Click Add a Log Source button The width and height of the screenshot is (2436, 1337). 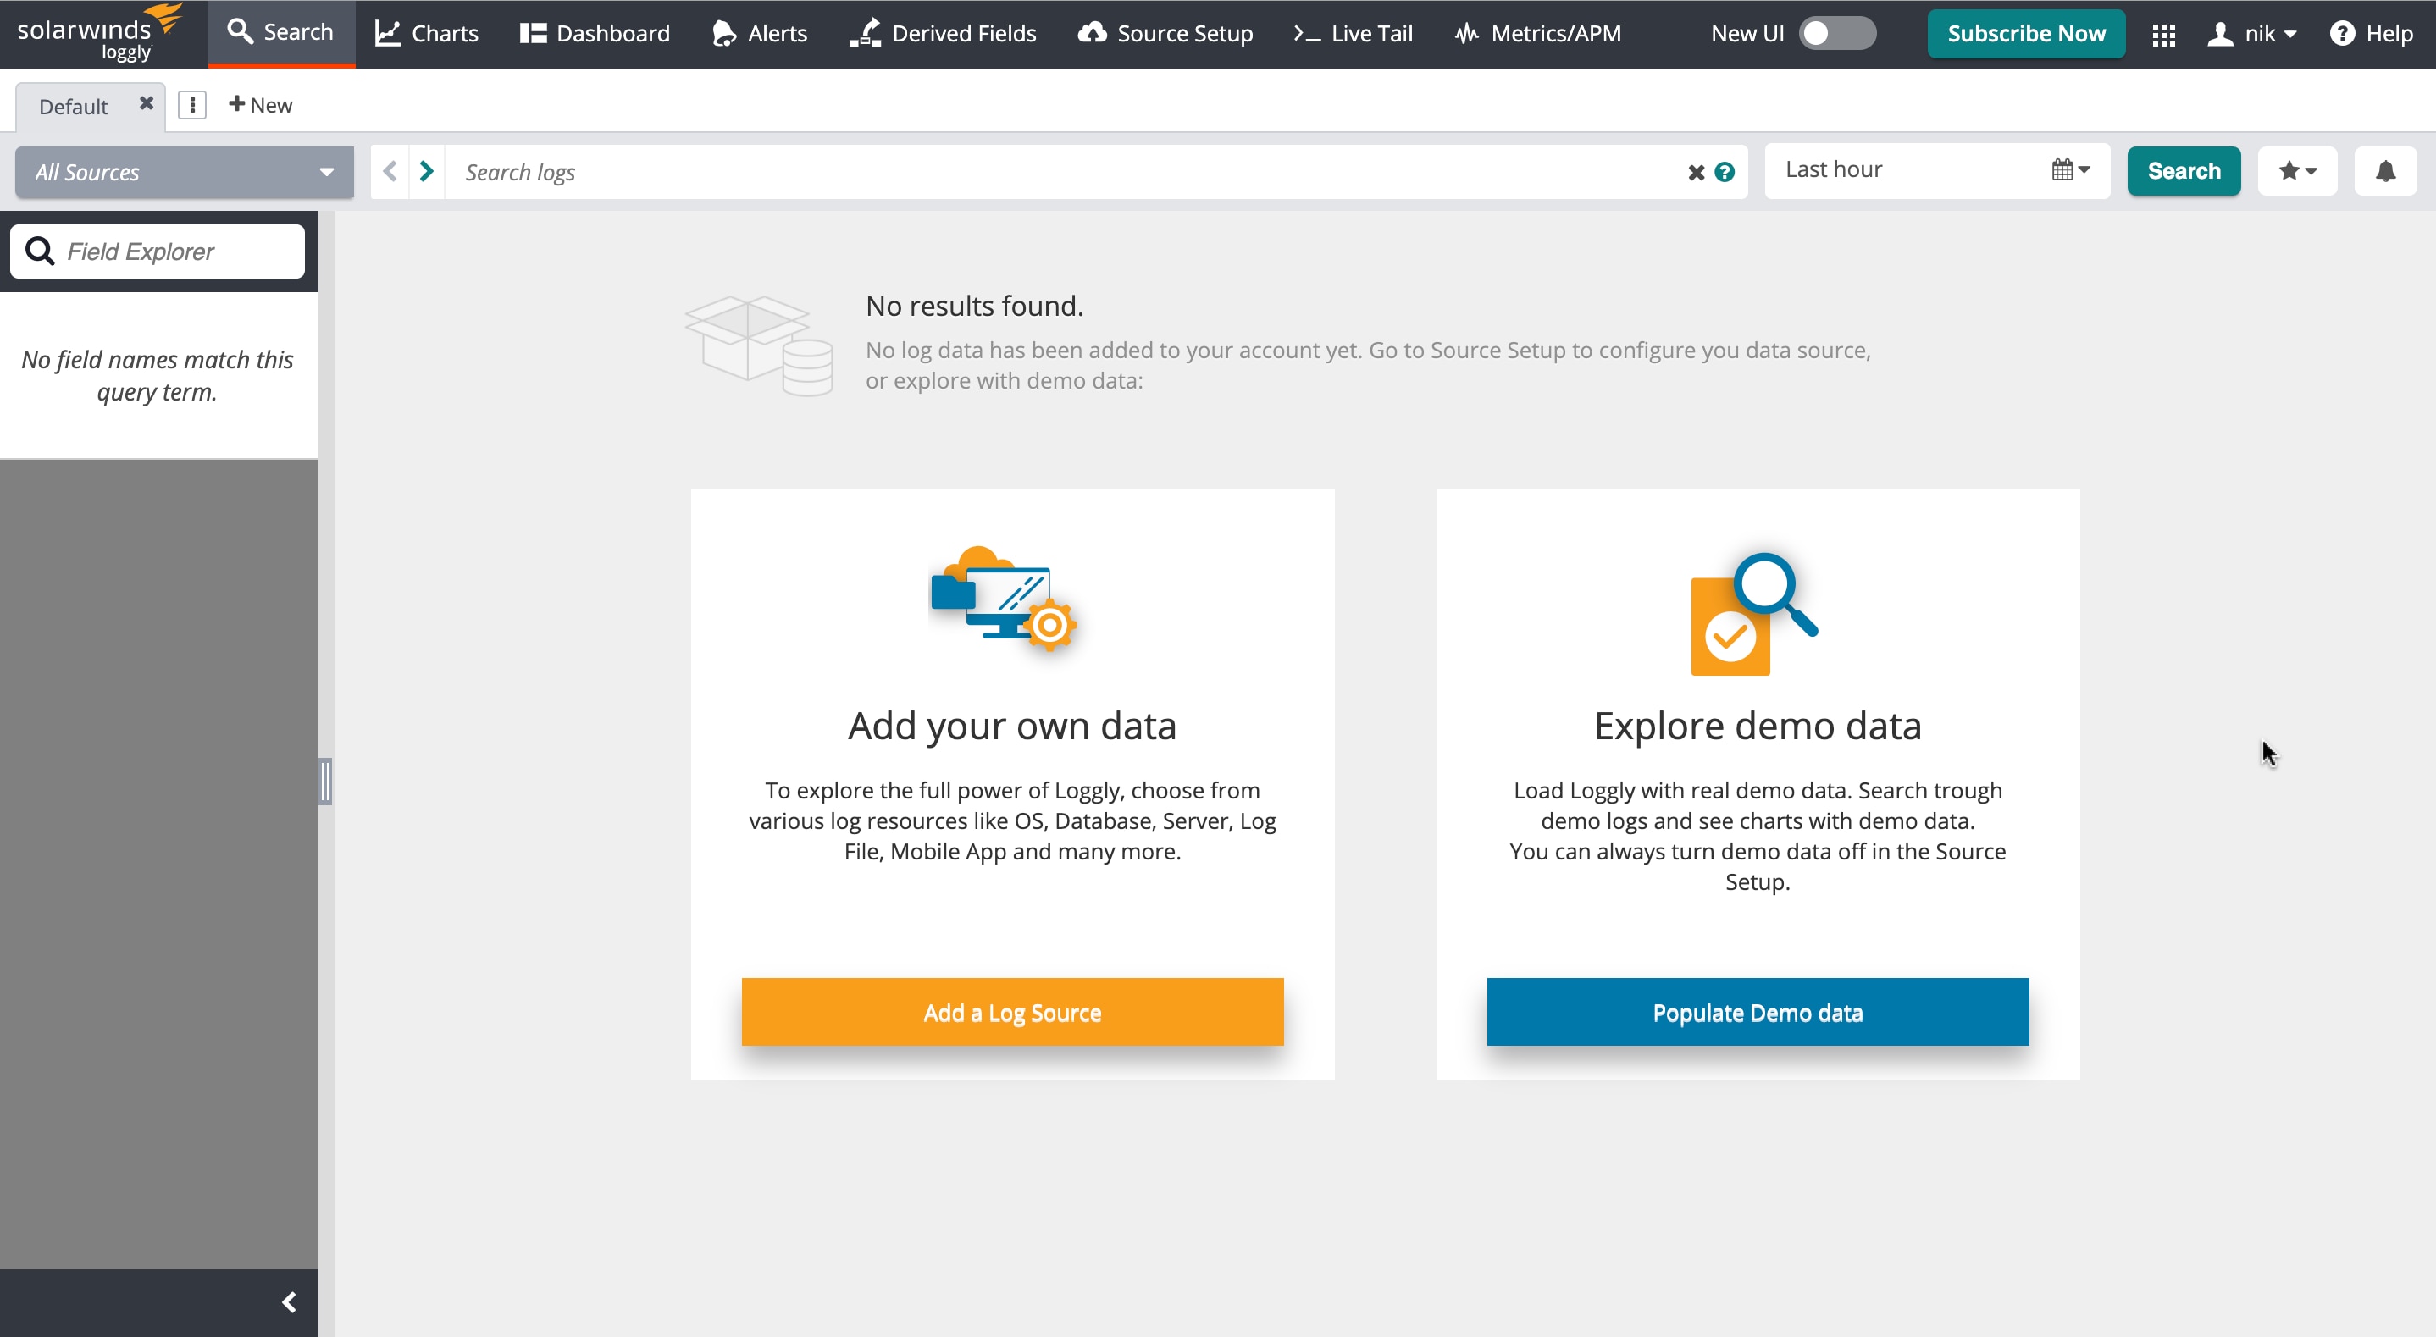coord(1012,1013)
